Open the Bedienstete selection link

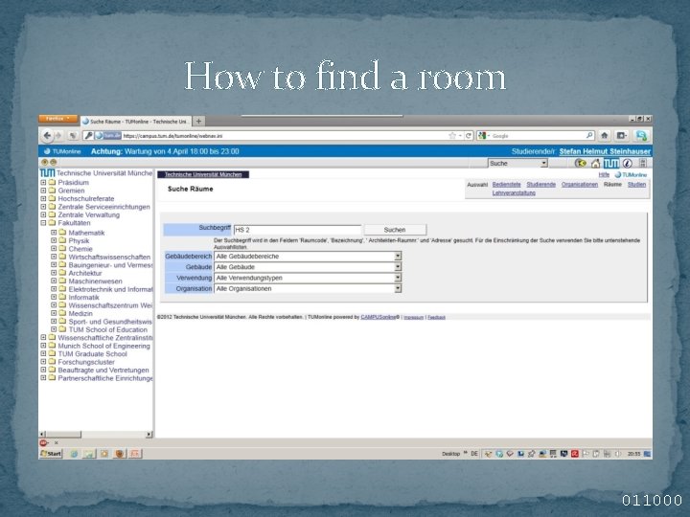click(507, 185)
